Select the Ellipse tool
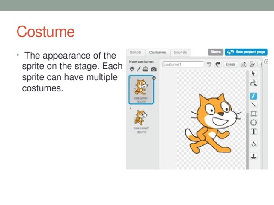Viewport: 274px width, 205px height. coord(253,123)
